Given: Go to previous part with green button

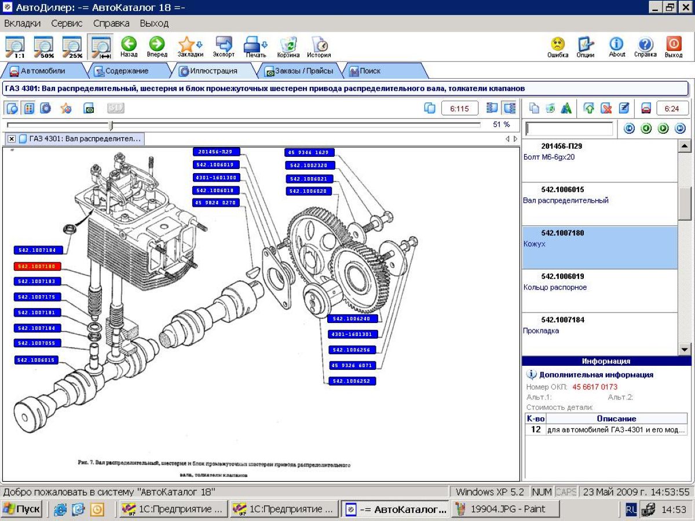Looking at the screenshot, I should (x=646, y=129).
